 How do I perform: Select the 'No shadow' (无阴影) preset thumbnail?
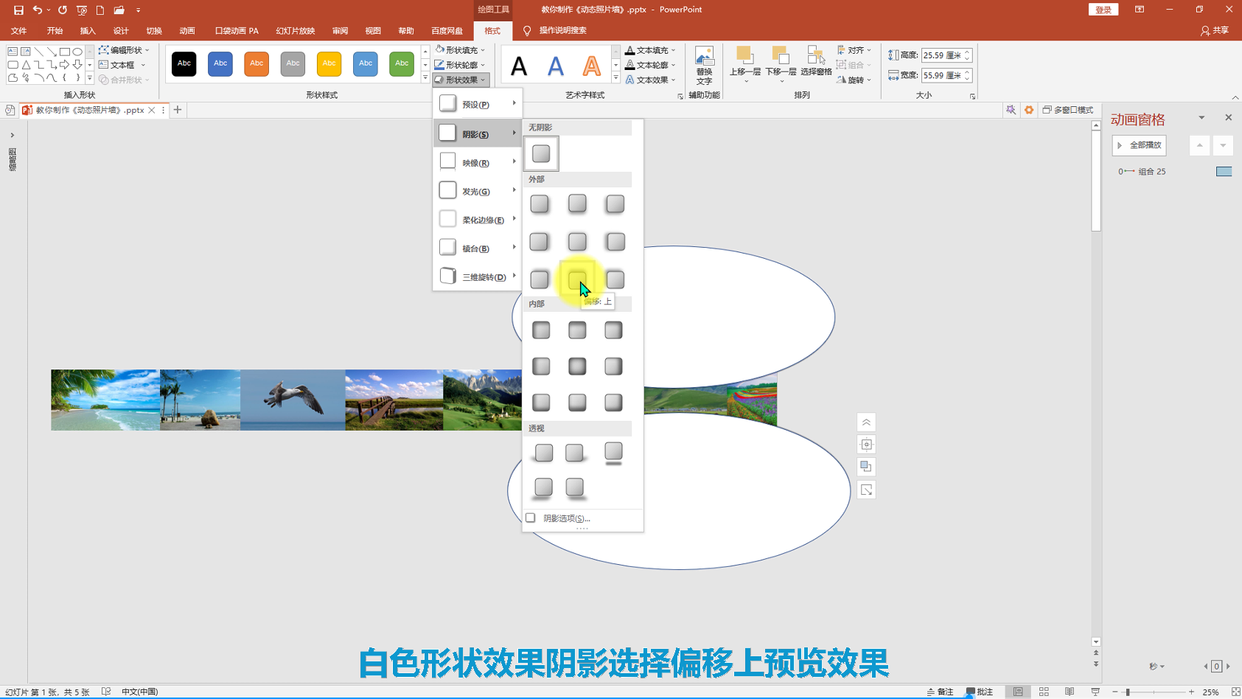coord(541,153)
